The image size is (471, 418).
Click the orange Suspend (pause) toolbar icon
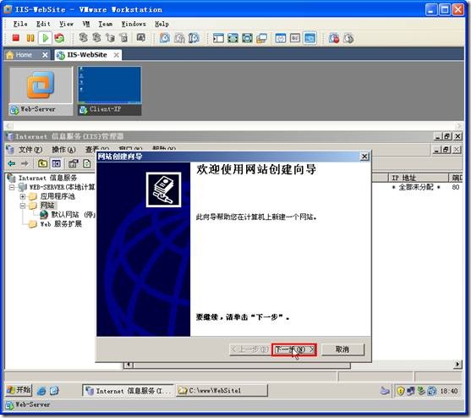pos(30,38)
